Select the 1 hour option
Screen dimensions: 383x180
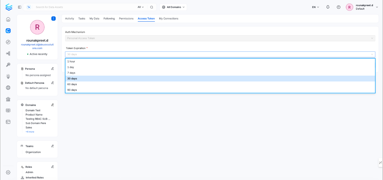pyautogui.click(x=220, y=62)
